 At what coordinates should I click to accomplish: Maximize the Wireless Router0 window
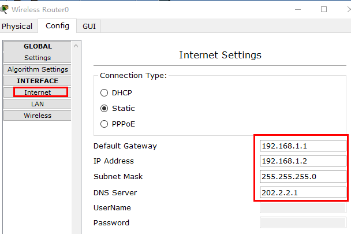324,9
